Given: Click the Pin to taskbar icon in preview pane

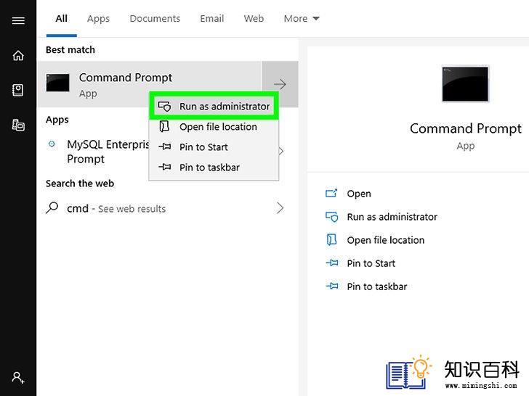Looking at the screenshot, I should (x=332, y=286).
